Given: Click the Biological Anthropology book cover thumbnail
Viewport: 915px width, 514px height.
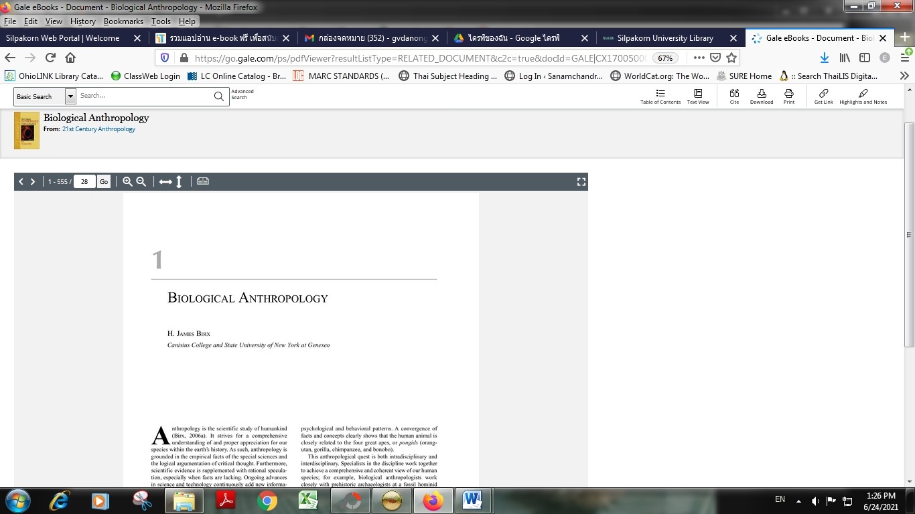Looking at the screenshot, I should click(x=27, y=130).
